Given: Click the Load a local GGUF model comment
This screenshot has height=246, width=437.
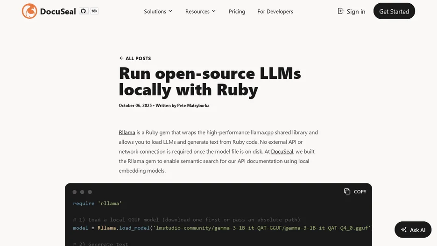Looking at the screenshot, I should click(186, 219).
